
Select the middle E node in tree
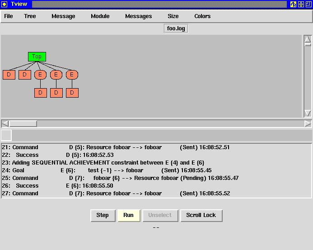point(56,75)
